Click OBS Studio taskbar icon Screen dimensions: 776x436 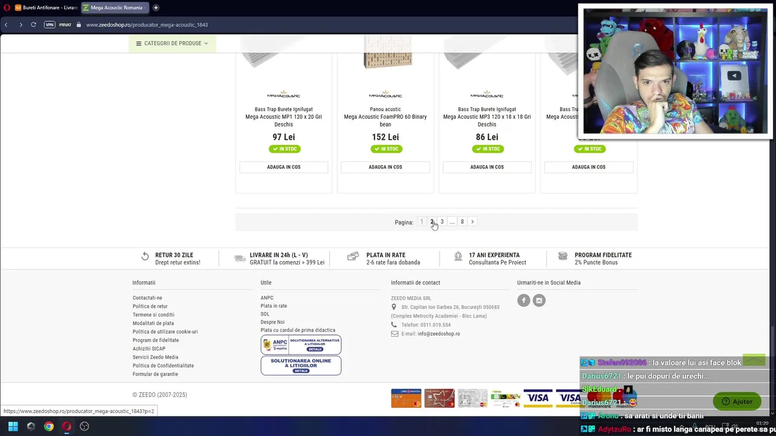(x=84, y=426)
